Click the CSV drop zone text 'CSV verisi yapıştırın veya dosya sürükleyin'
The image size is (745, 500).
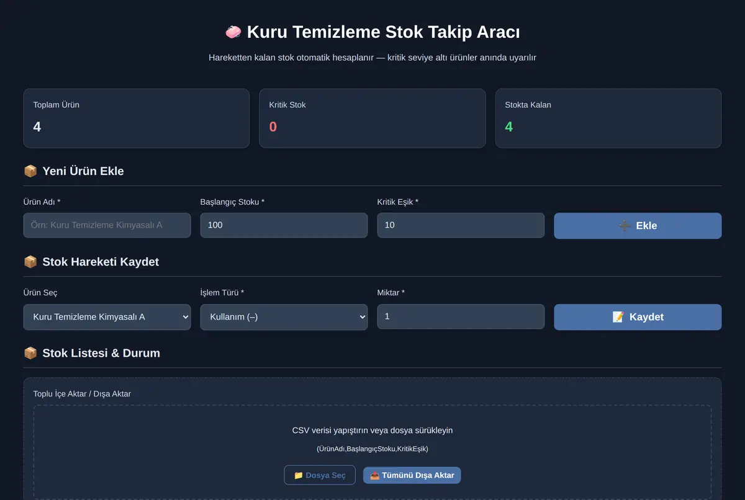coord(372,431)
